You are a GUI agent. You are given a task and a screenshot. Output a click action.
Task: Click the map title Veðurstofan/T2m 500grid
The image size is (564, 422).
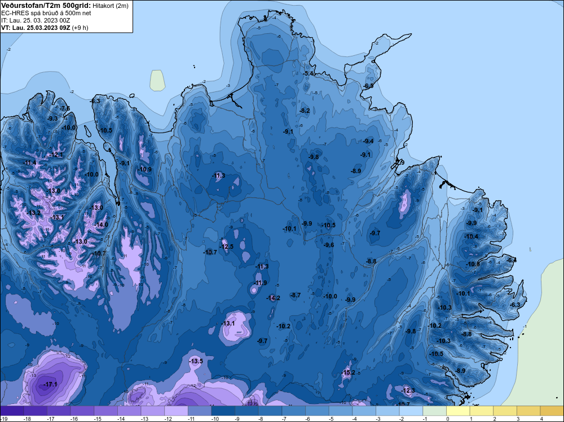[46, 6]
